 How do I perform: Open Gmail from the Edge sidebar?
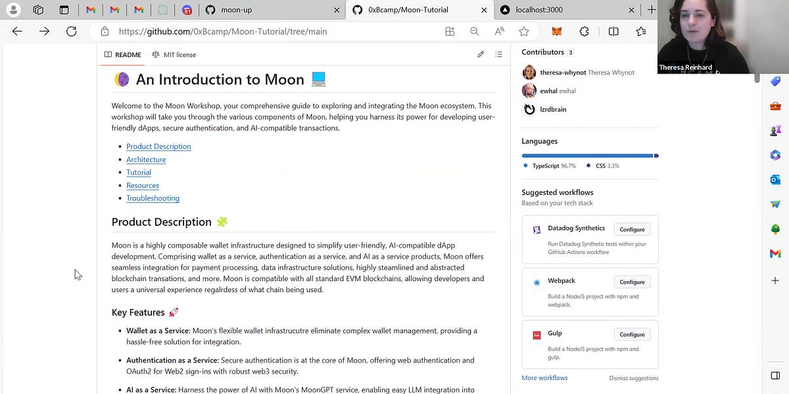coord(775,253)
